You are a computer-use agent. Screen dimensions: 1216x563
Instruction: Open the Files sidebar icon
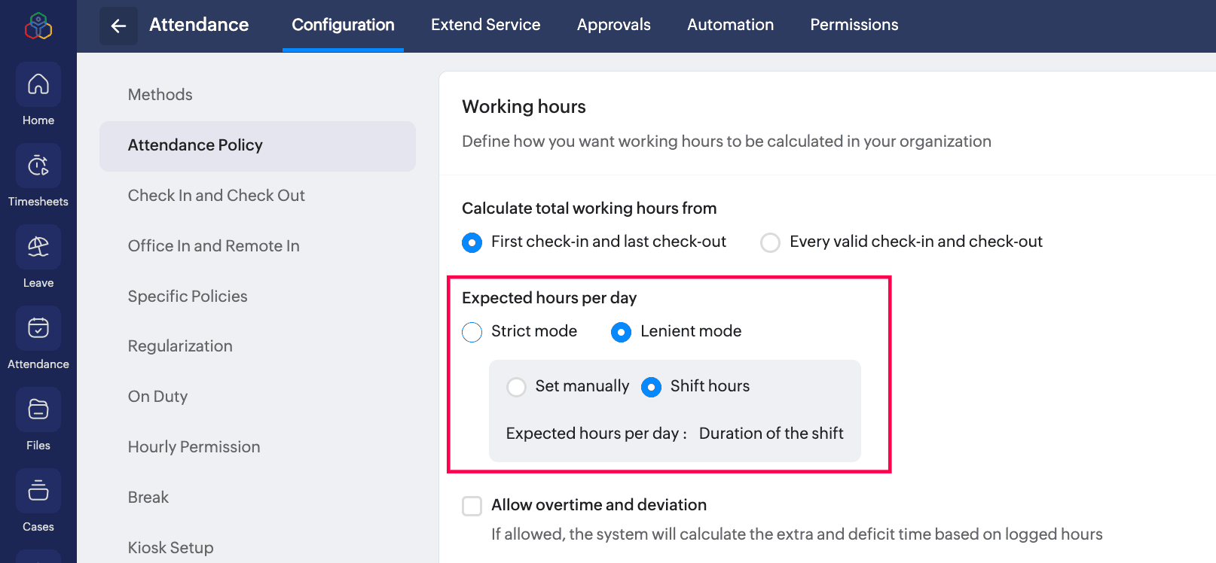pos(38,409)
